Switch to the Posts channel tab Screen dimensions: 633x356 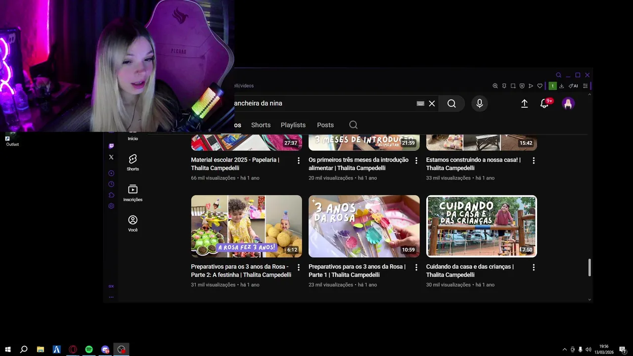click(325, 125)
